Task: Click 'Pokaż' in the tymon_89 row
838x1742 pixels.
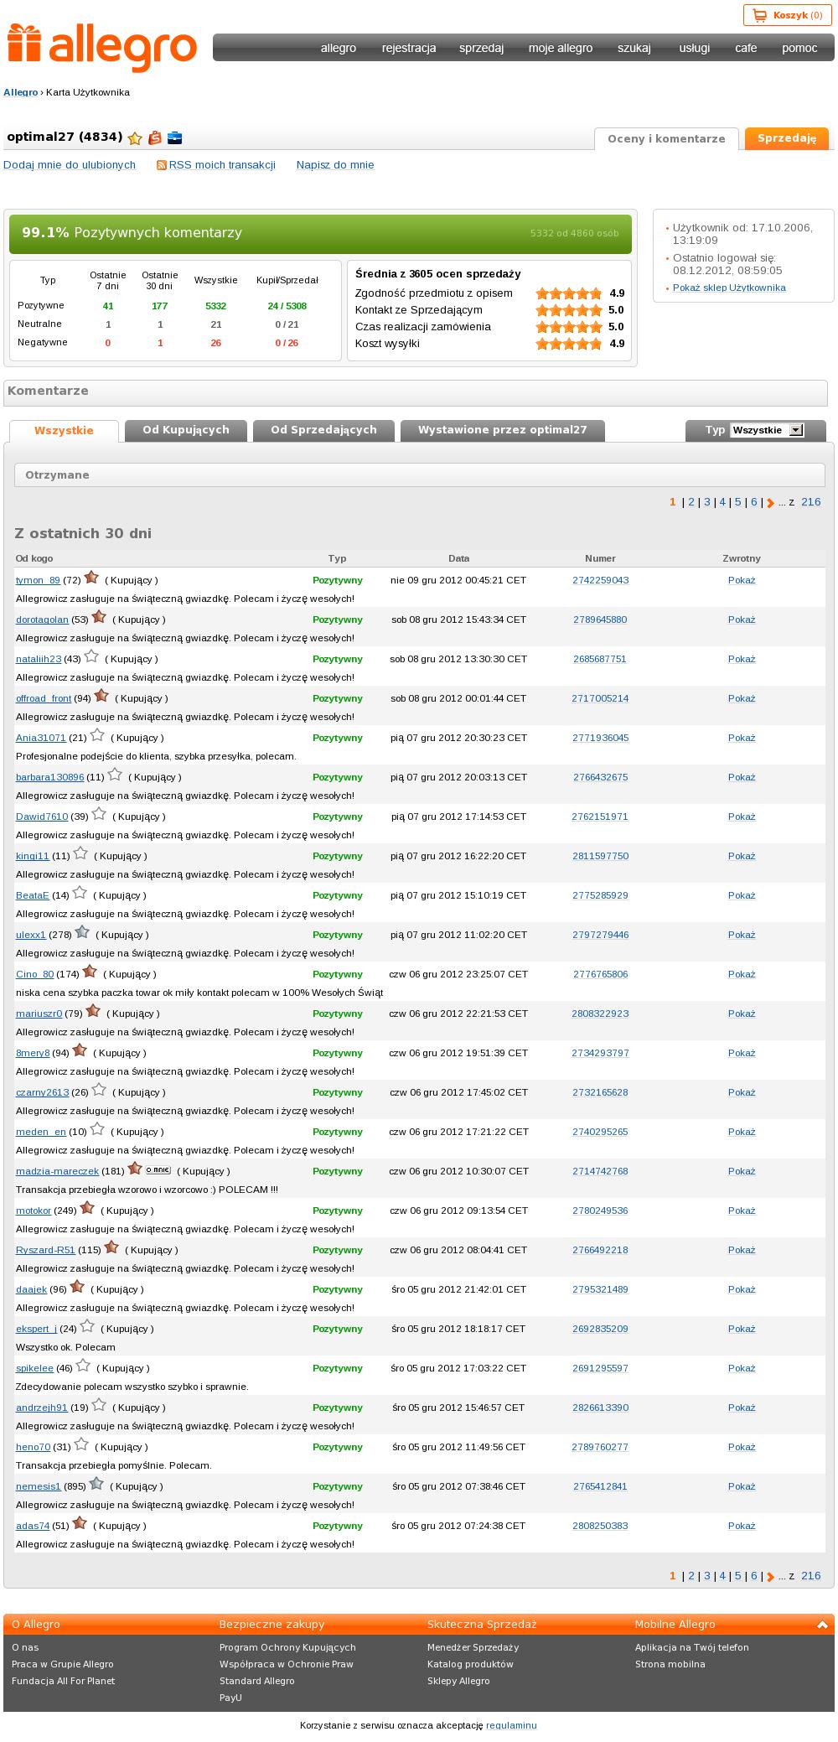Action: pos(742,580)
